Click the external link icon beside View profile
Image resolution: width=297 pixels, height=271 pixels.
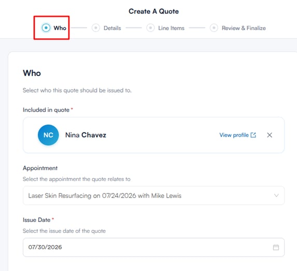coord(253,135)
